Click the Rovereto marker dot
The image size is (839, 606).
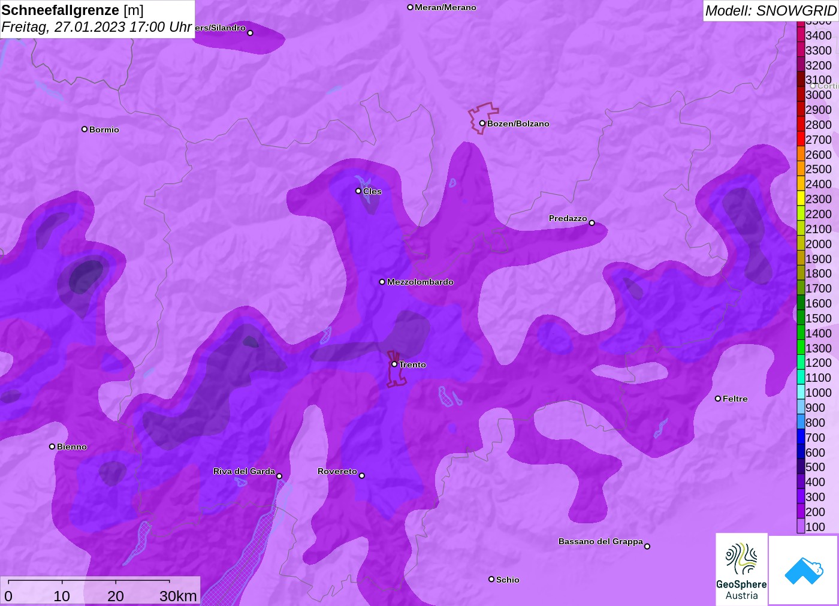[361, 476]
